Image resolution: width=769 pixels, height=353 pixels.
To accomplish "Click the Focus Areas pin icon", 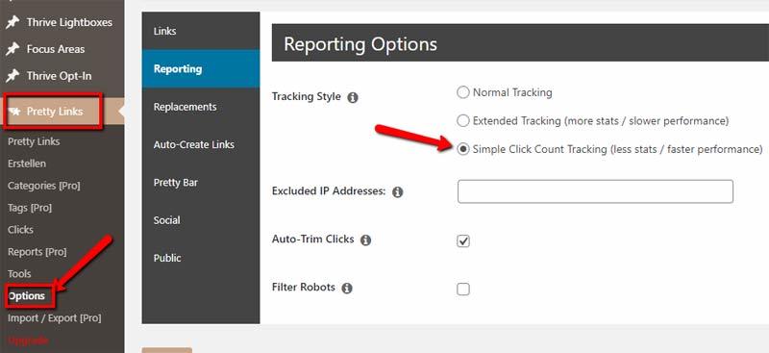I will 12,49.
